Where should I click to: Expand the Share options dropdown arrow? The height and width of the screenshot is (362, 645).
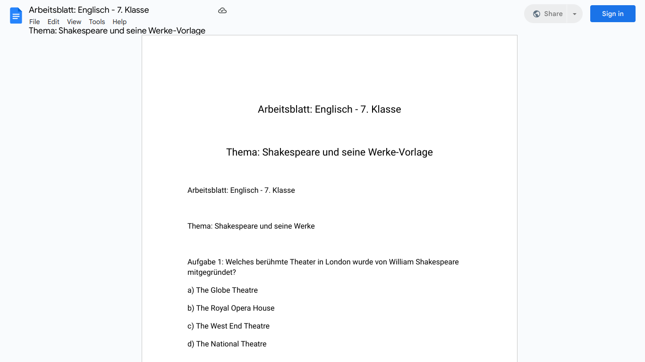[x=575, y=14]
